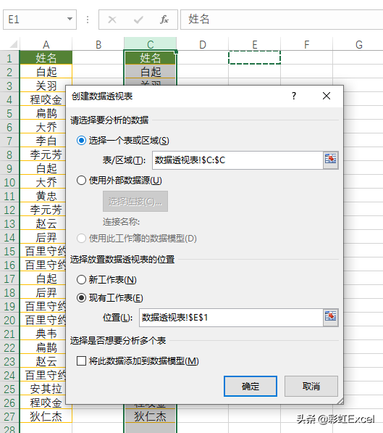Click the range selector icon for 位置 field
This screenshot has height=433, width=383.
point(330,317)
